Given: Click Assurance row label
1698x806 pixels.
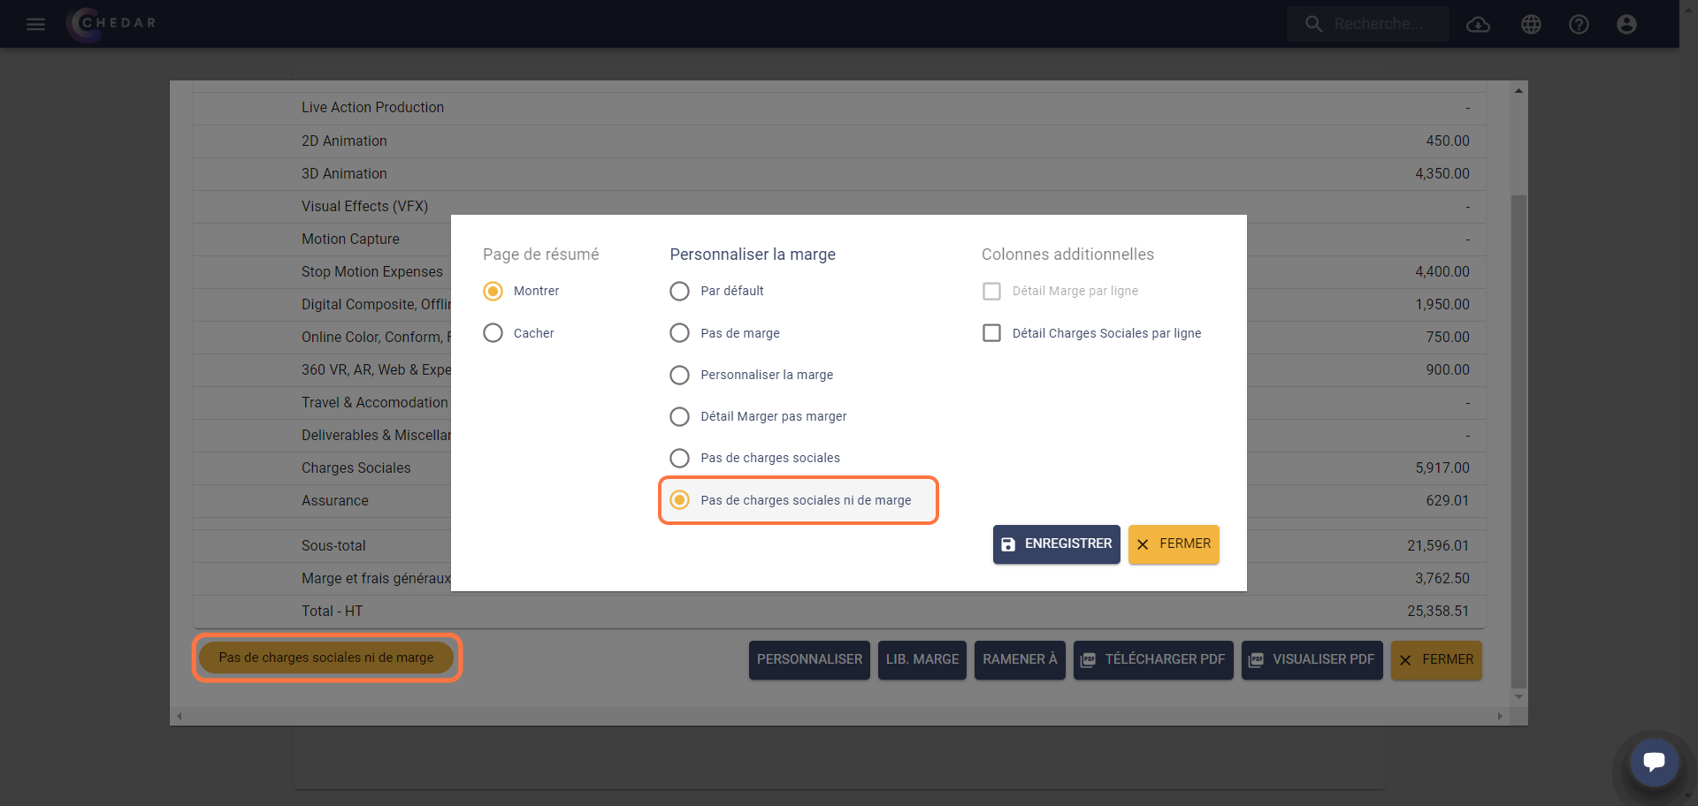Looking at the screenshot, I should pyautogui.click(x=335, y=500).
